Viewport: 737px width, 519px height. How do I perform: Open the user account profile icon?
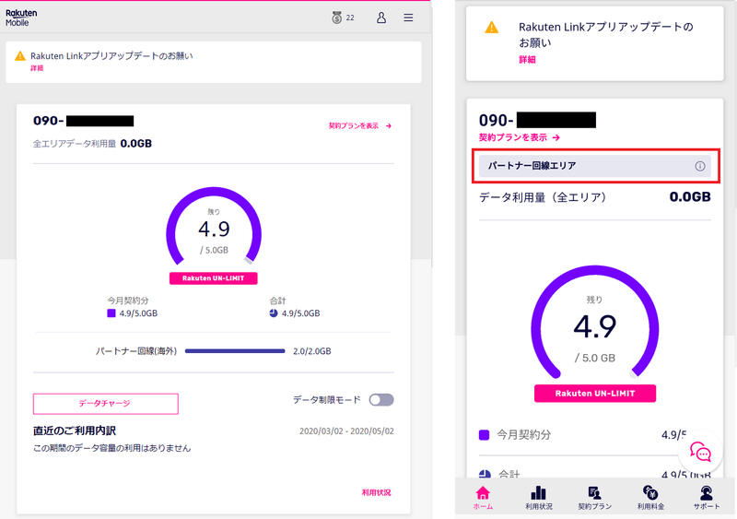tap(381, 18)
